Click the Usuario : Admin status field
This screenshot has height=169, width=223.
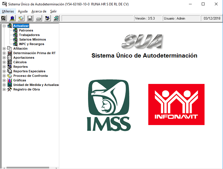click(181, 18)
